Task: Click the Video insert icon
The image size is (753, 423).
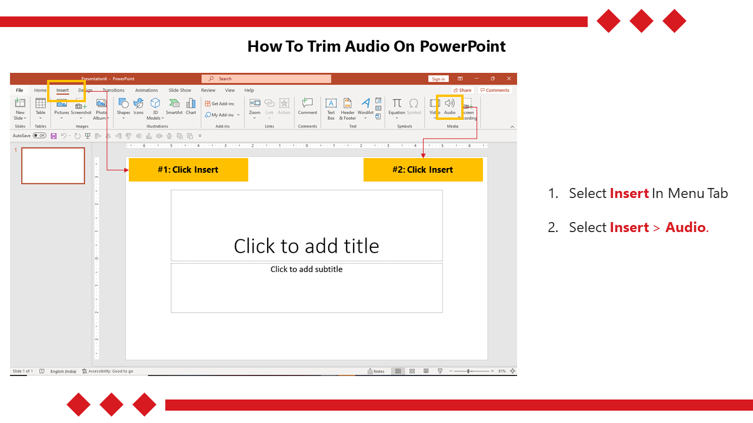Action: click(435, 103)
